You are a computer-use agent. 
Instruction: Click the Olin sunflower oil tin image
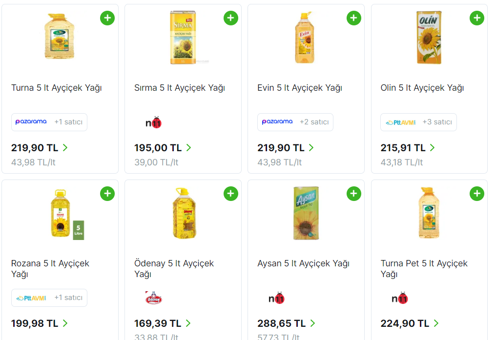(429, 37)
